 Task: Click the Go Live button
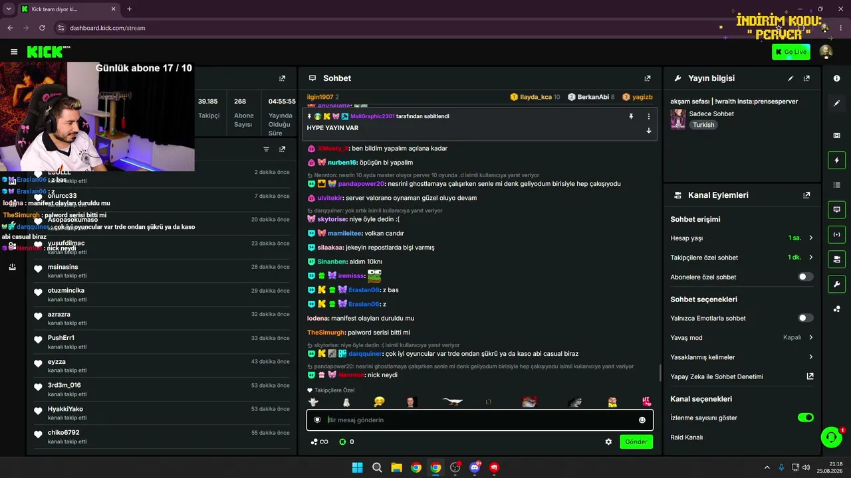click(x=790, y=52)
